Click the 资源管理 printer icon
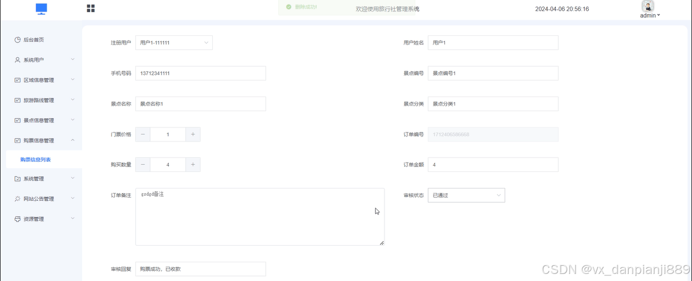 coord(18,219)
